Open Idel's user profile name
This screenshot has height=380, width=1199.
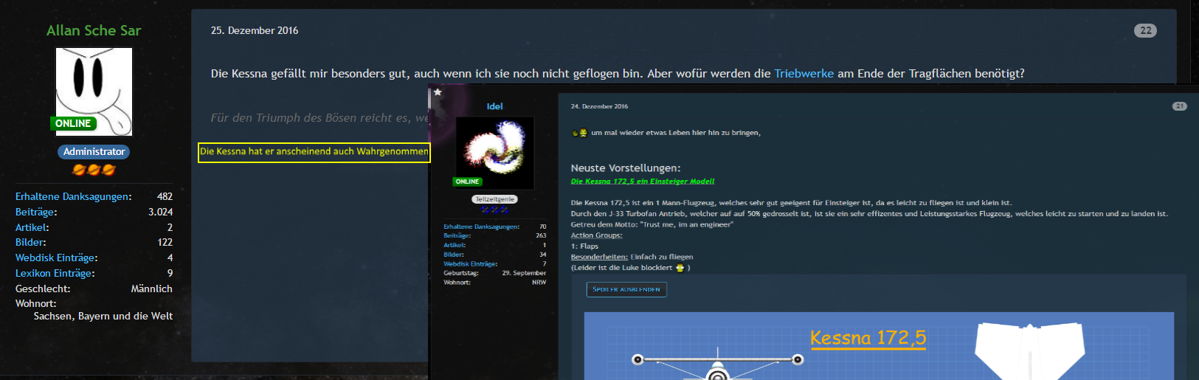[x=494, y=106]
